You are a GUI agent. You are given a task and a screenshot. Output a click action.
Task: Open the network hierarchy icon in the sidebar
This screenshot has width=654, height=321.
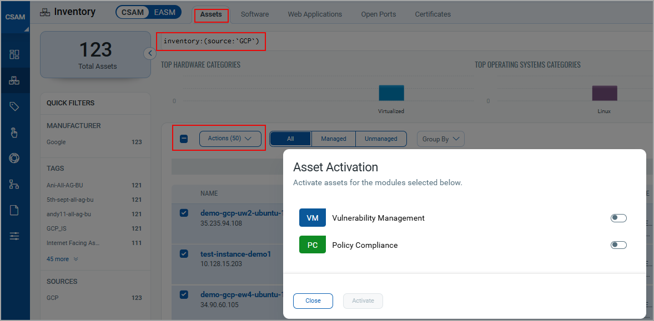[14, 185]
